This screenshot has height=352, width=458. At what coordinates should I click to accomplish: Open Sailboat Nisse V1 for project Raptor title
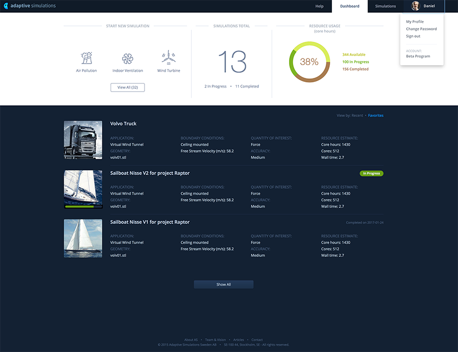click(150, 222)
